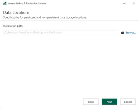Viewport: 139px width, 108px height.
Task: Click the word 'Console' in the window title
Action: click(42, 4)
